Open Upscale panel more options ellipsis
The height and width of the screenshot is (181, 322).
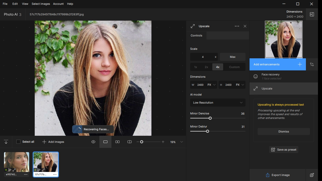(x=237, y=26)
